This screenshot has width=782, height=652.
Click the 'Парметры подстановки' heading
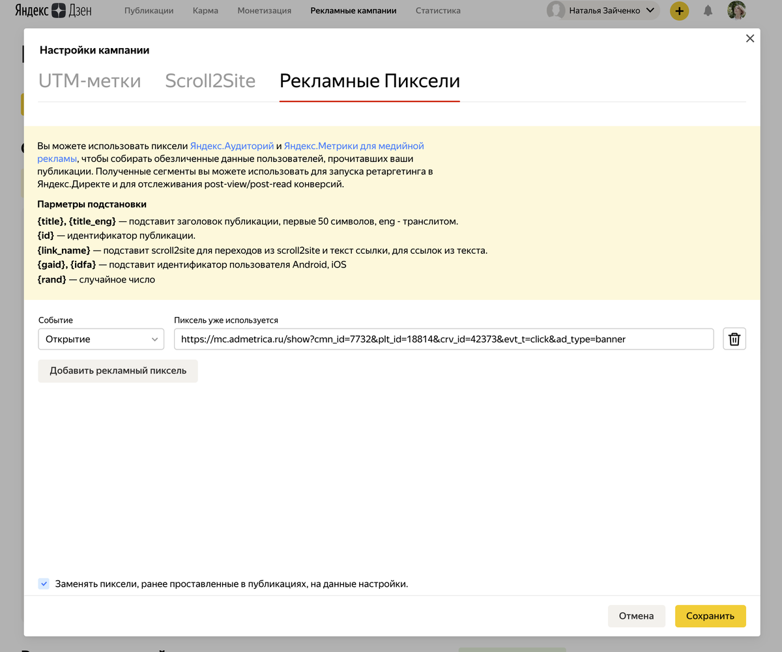(92, 204)
